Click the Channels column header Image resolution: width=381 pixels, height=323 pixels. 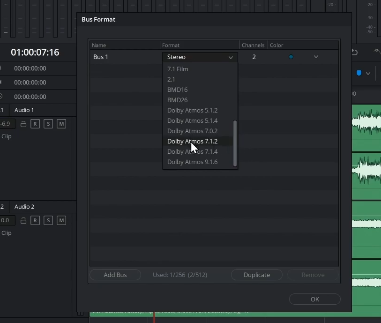point(253,45)
